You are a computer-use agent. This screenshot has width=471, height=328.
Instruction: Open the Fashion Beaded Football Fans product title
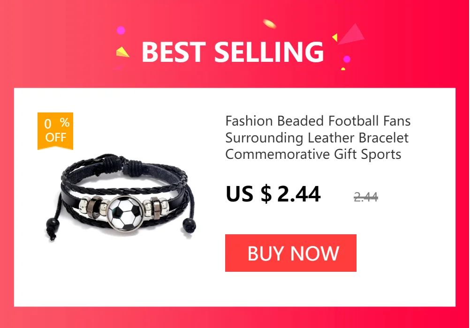point(318,138)
